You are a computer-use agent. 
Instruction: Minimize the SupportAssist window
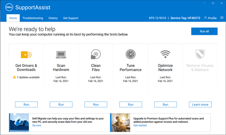coord(204,3)
